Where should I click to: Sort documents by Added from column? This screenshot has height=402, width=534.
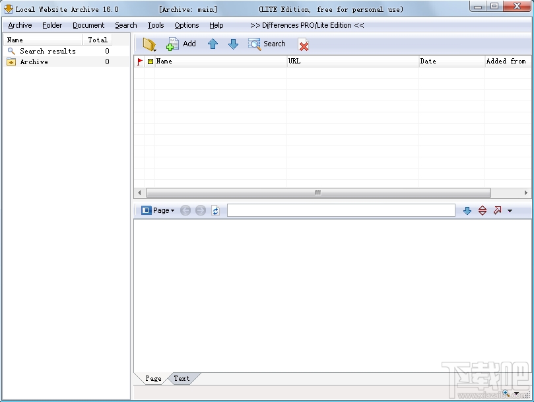click(x=508, y=61)
